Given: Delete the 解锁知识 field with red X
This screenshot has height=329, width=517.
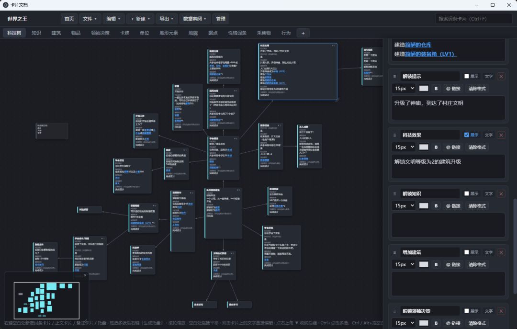Looking at the screenshot, I should [501, 193].
